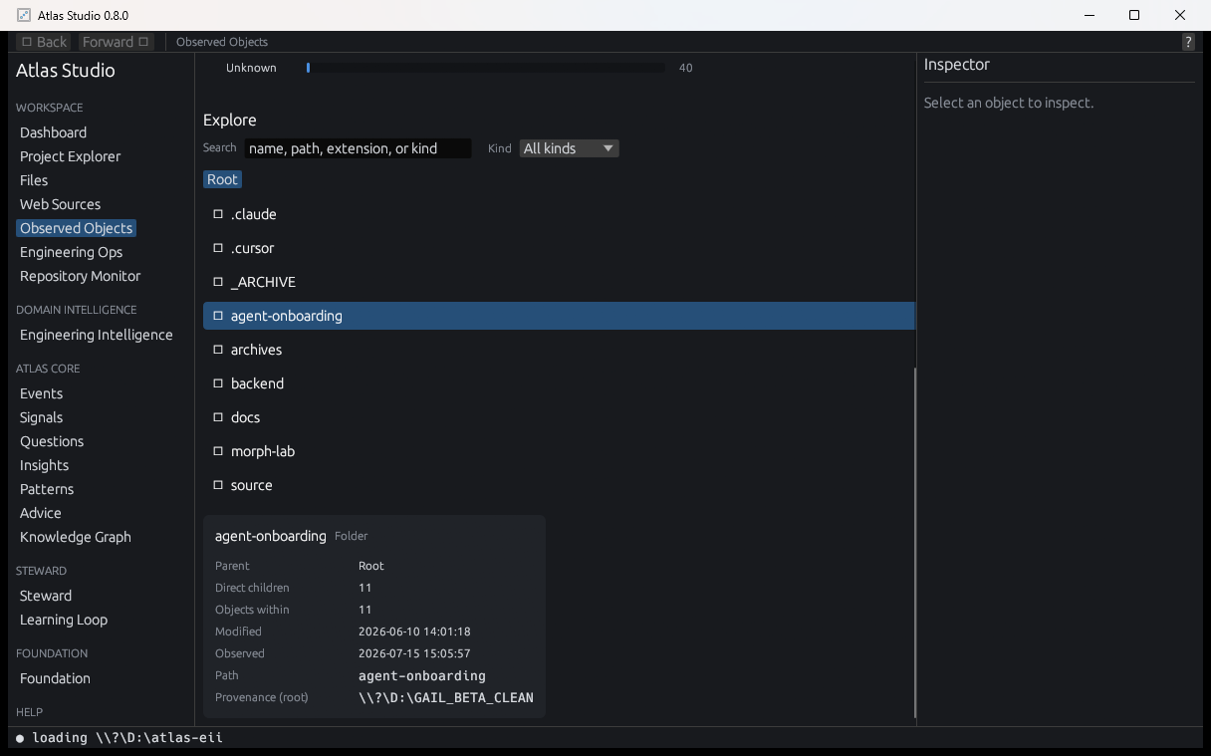The width and height of the screenshot is (1211, 756).
Task: Open Engineering Ops page
Action: point(71,252)
